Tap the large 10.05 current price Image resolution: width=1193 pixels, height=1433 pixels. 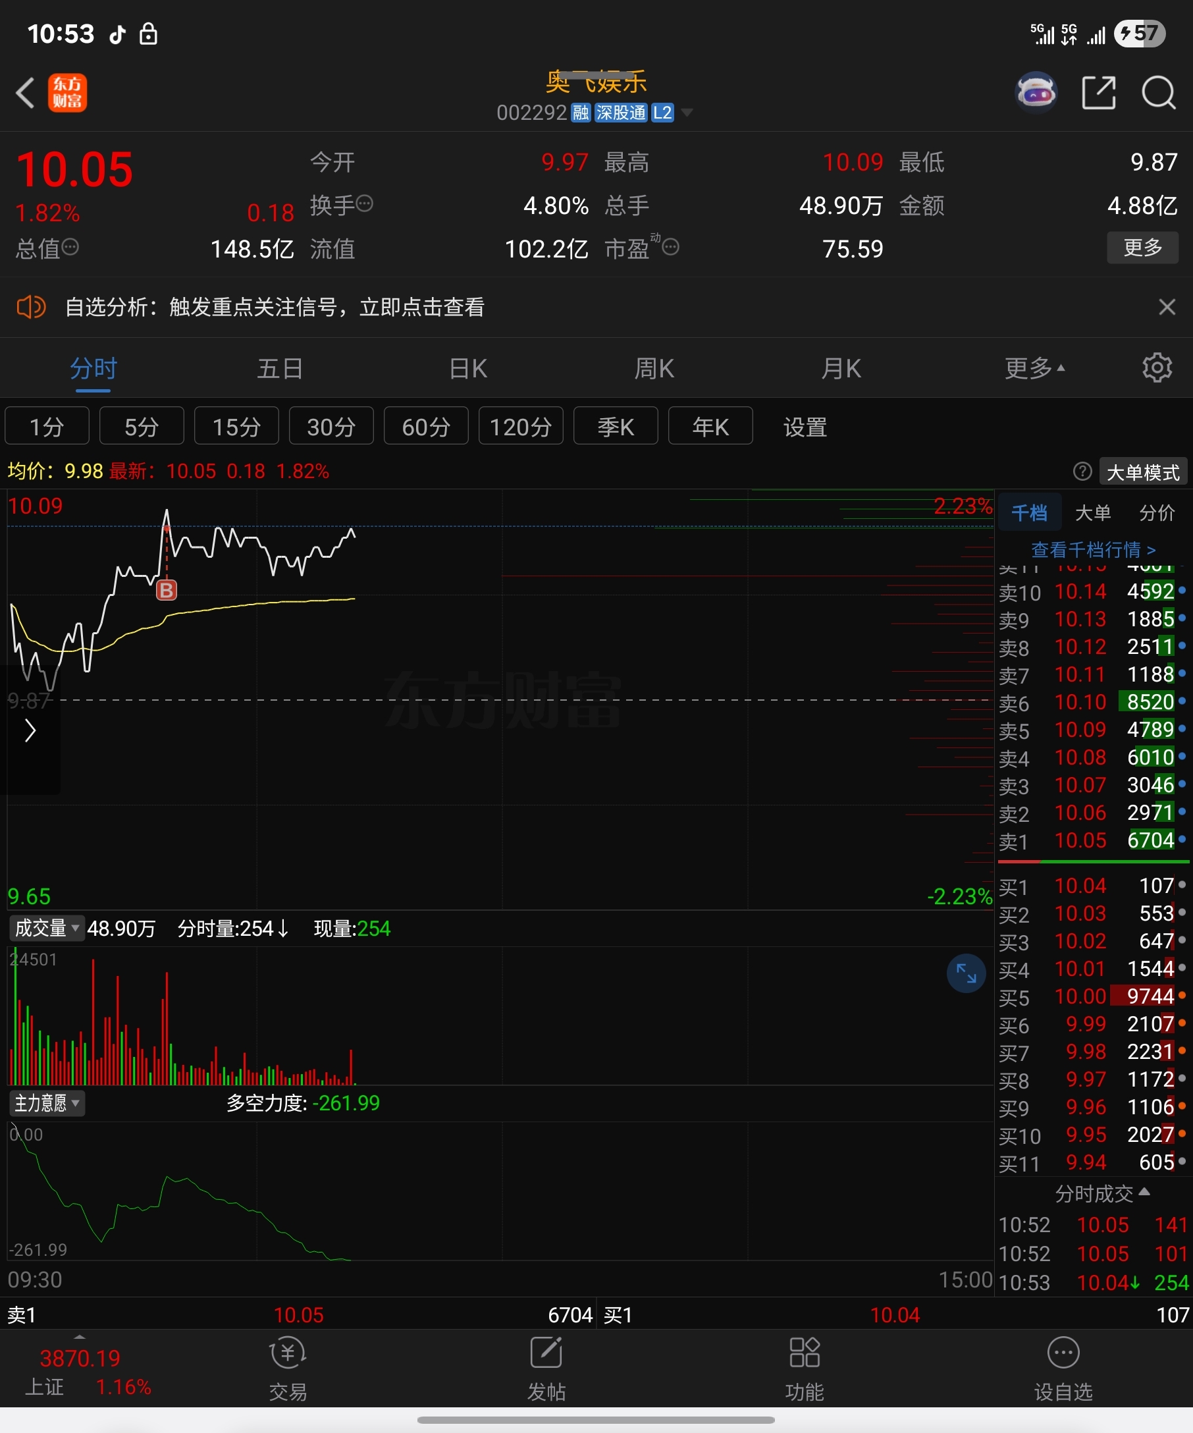click(x=74, y=169)
